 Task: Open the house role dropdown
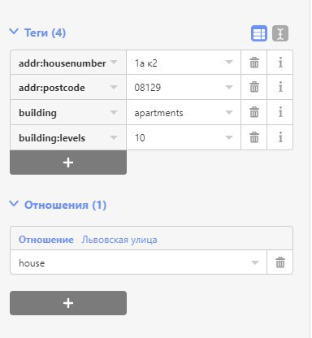click(254, 262)
